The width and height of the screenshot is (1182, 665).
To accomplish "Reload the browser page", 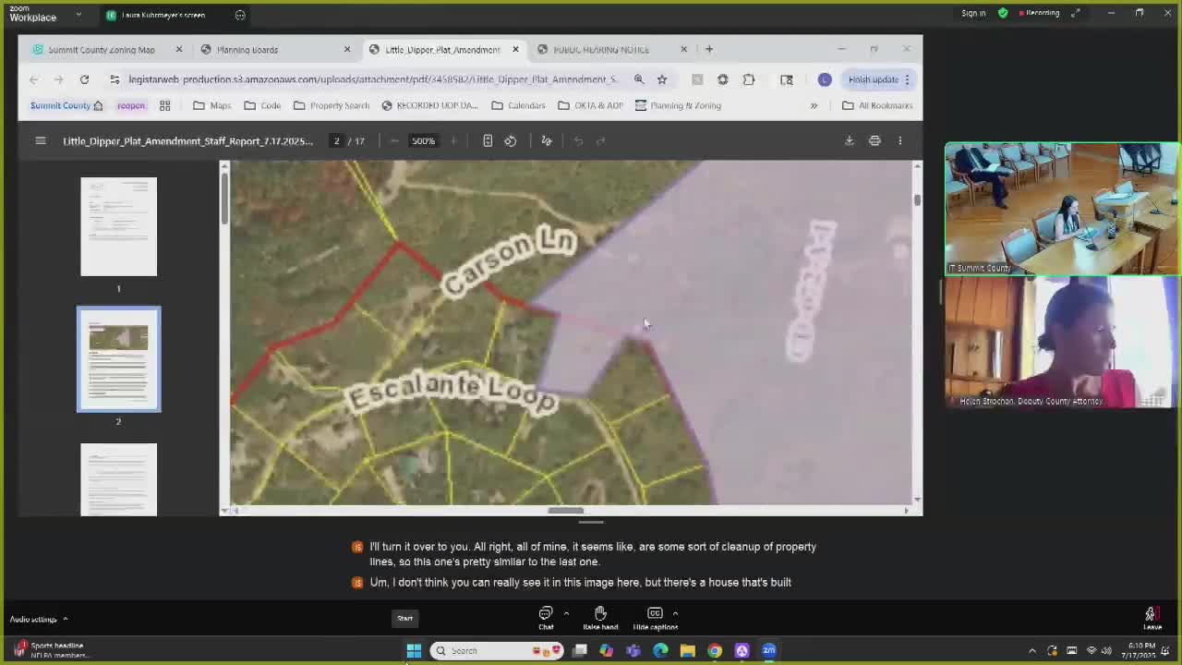I will pyautogui.click(x=84, y=79).
